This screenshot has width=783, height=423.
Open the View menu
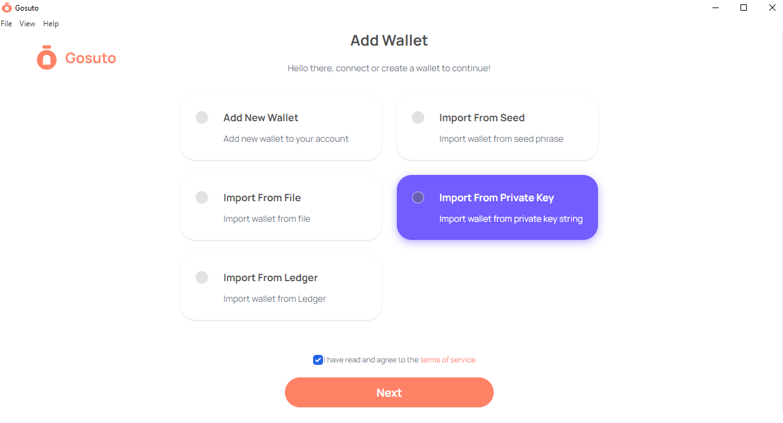pyautogui.click(x=27, y=24)
